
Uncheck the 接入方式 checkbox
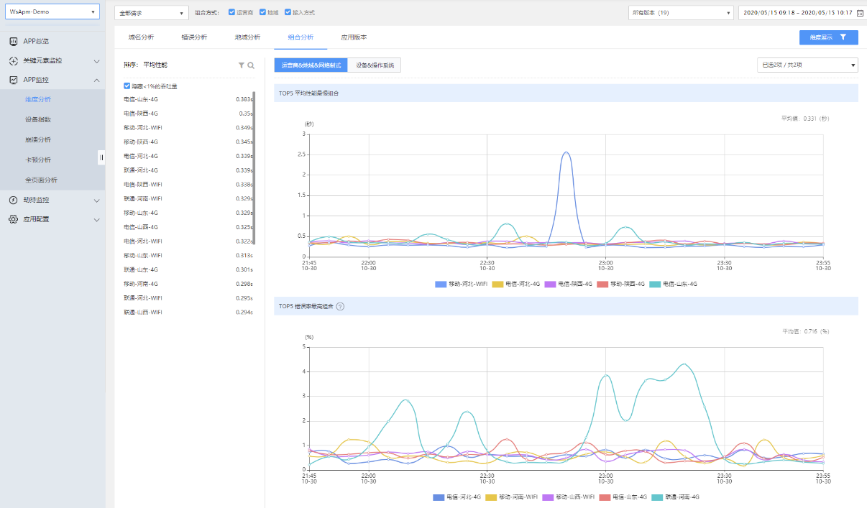point(288,12)
